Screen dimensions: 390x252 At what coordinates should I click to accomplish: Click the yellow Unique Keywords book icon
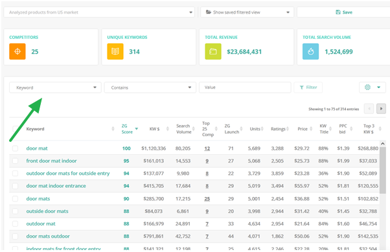coord(115,51)
